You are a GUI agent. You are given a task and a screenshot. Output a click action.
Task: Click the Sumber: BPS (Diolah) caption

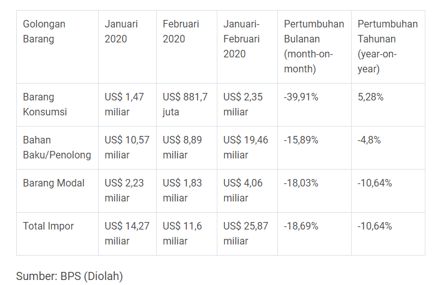tap(69, 276)
